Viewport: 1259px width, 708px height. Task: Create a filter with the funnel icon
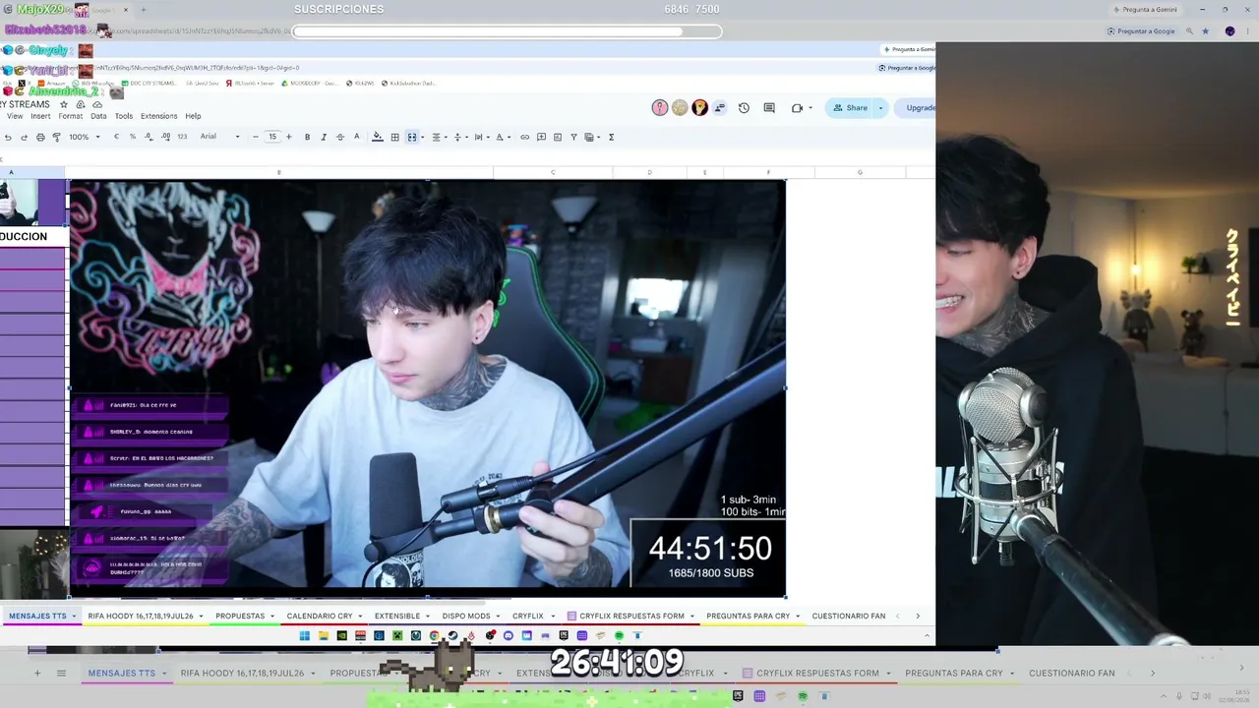point(573,137)
